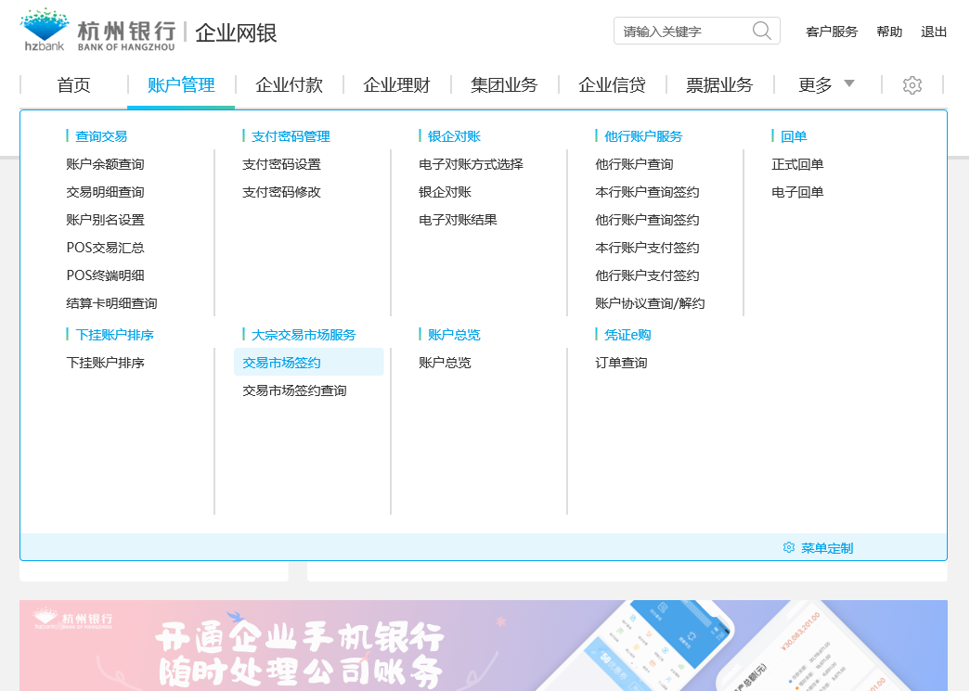
Task: Click the 菜单定制 gear icon
Action: (x=789, y=547)
